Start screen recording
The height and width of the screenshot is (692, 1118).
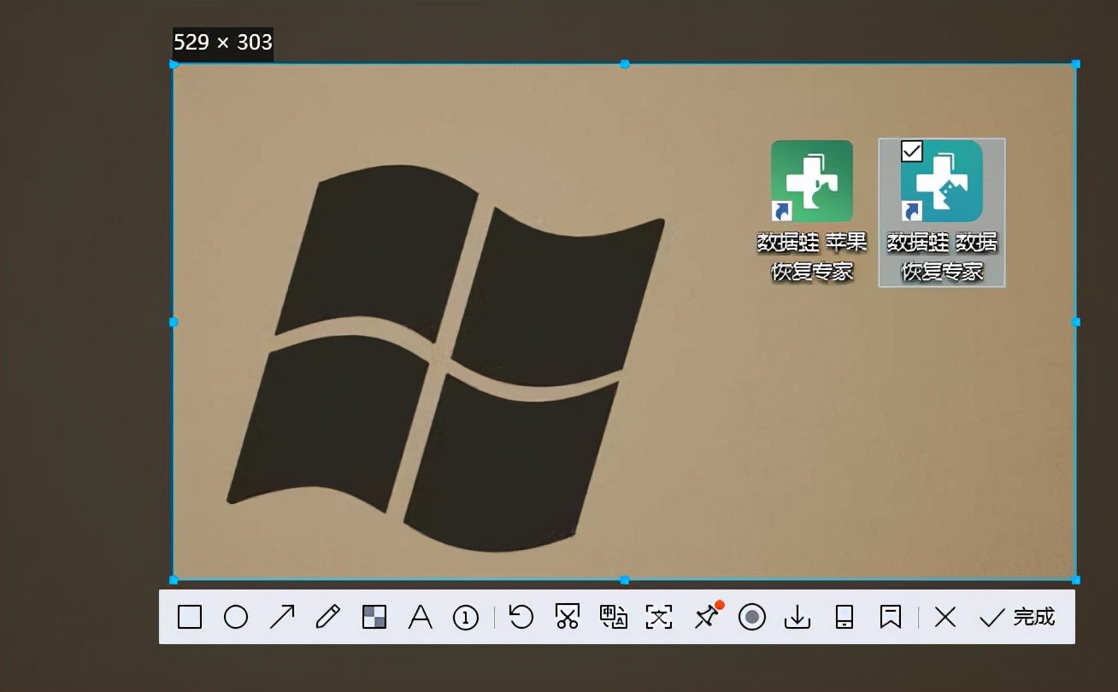pyautogui.click(x=752, y=617)
